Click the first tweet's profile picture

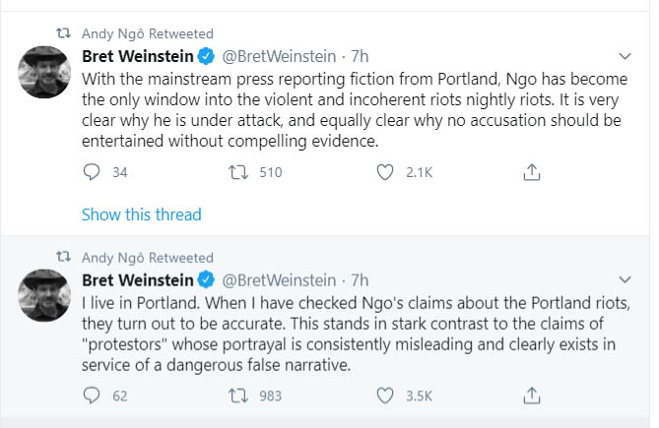pos(44,70)
